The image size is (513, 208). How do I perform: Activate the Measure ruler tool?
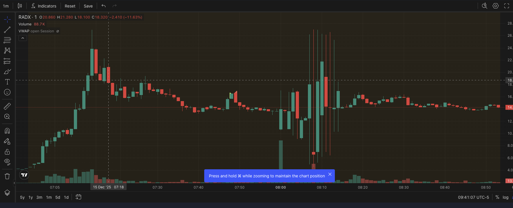click(7, 106)
